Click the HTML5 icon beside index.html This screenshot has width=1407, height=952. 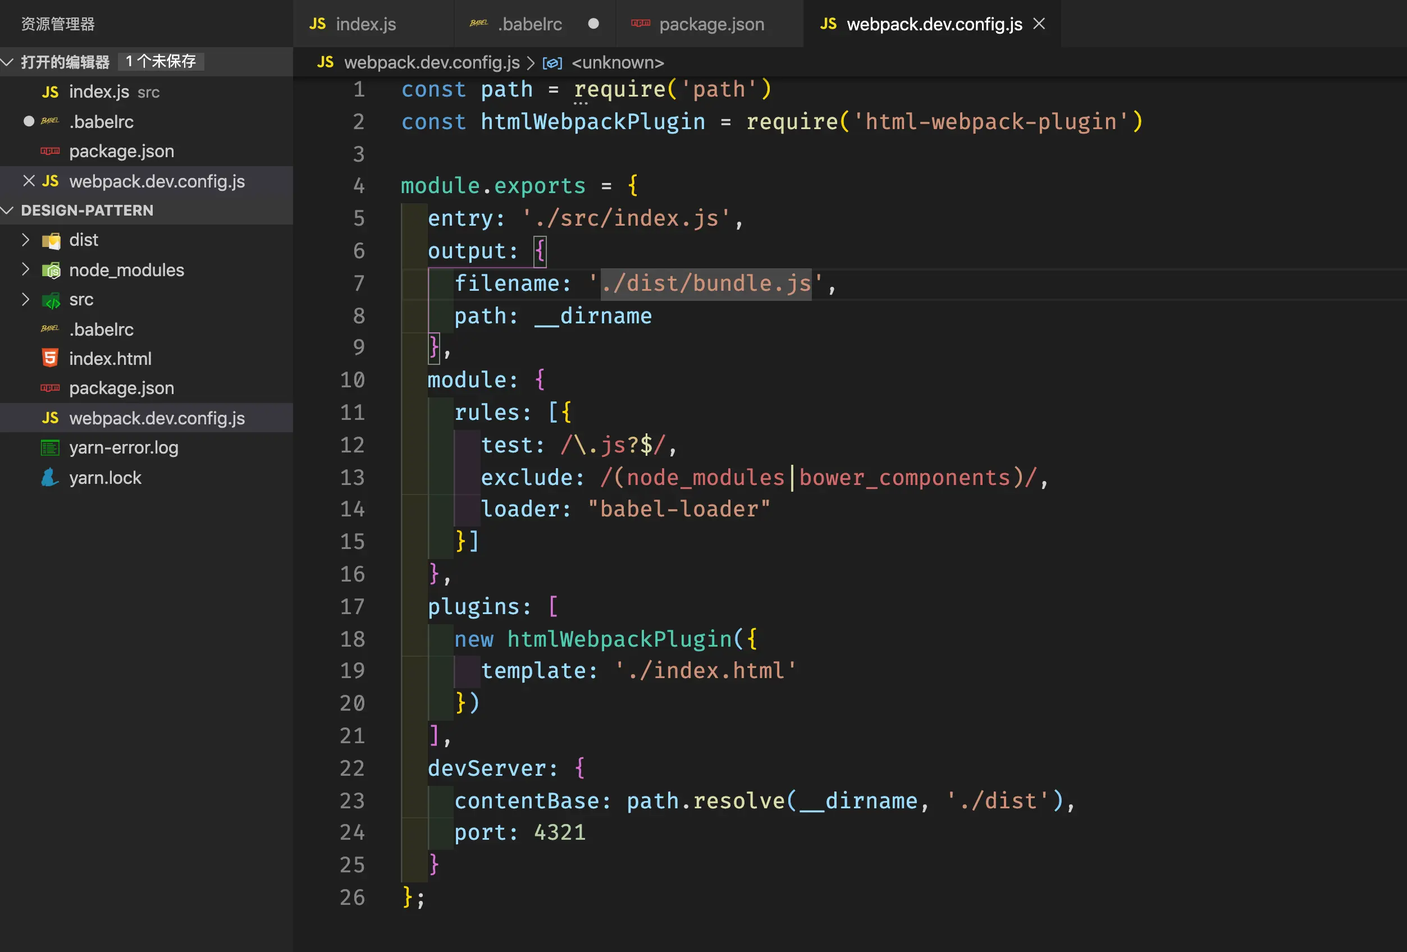pyautogui.click(x=51, y=358)
